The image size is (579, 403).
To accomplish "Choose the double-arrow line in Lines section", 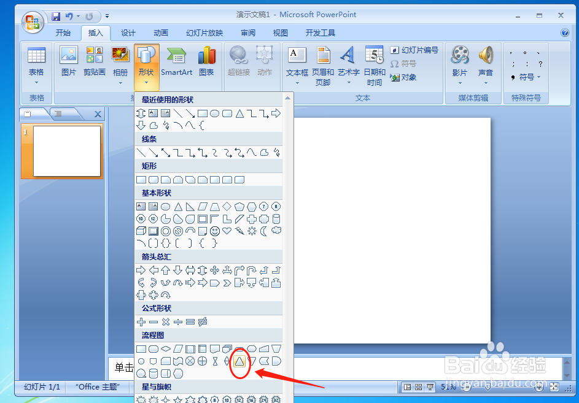I will pos(165,152).
